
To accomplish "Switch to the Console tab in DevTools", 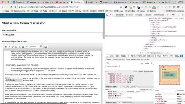I will [x=129, y=15].
